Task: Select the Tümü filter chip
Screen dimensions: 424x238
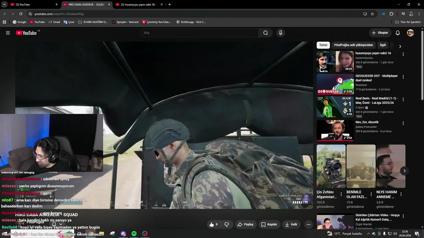Action: (x=323, y=45)
